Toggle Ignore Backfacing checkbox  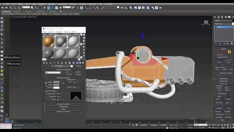click(x=216, y=57)
